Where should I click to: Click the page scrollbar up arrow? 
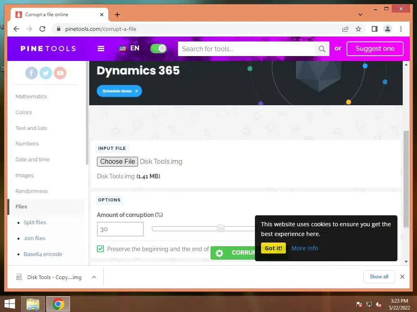[406, 65]
